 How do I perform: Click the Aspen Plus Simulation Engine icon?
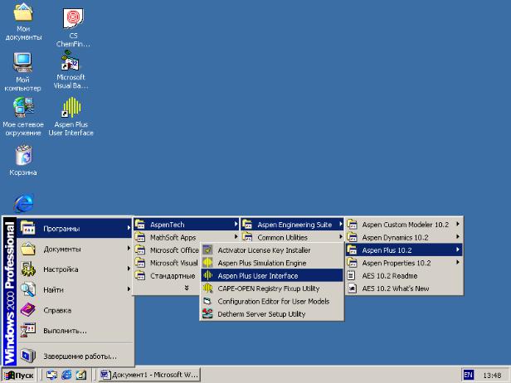(x=207, y=263)
